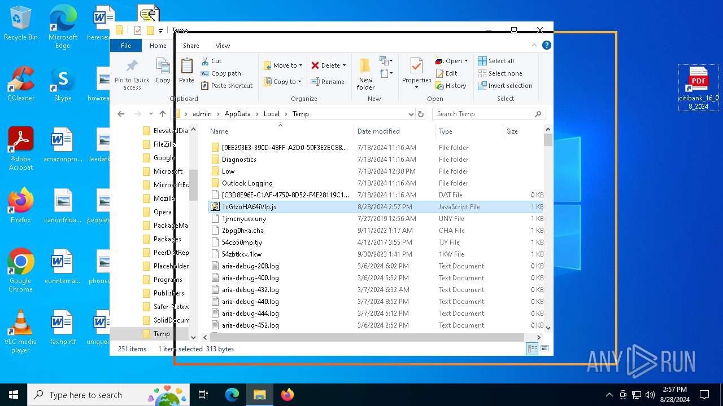This screenshot has height=406, width=723.
Task: Click the History ribbon item
Action: click(450, 86)
